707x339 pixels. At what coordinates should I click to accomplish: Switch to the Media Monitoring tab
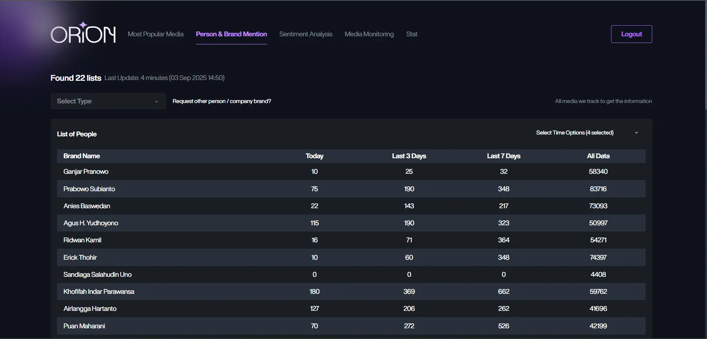coord(369,34)
